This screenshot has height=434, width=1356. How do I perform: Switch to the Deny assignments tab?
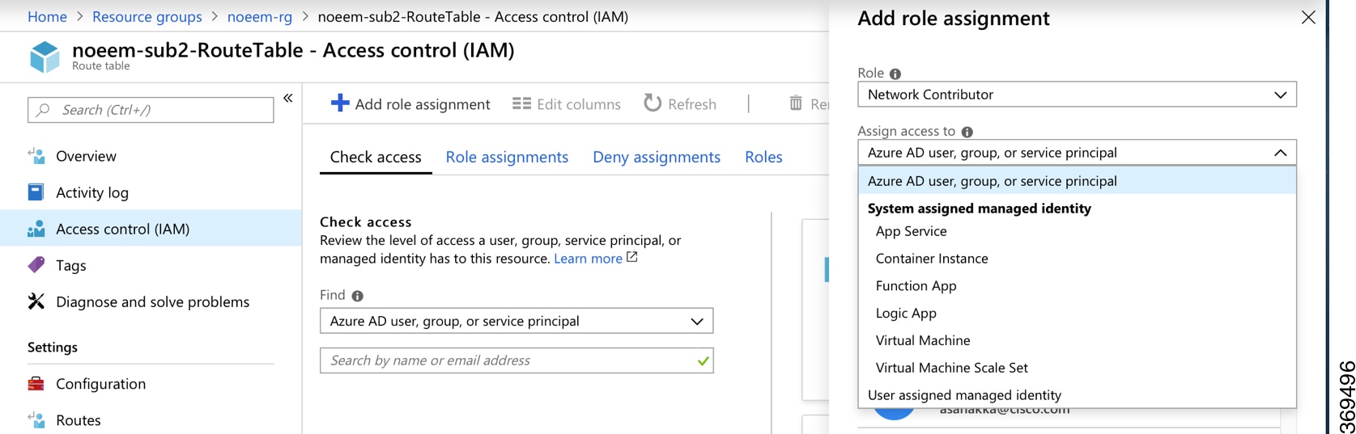657,157
